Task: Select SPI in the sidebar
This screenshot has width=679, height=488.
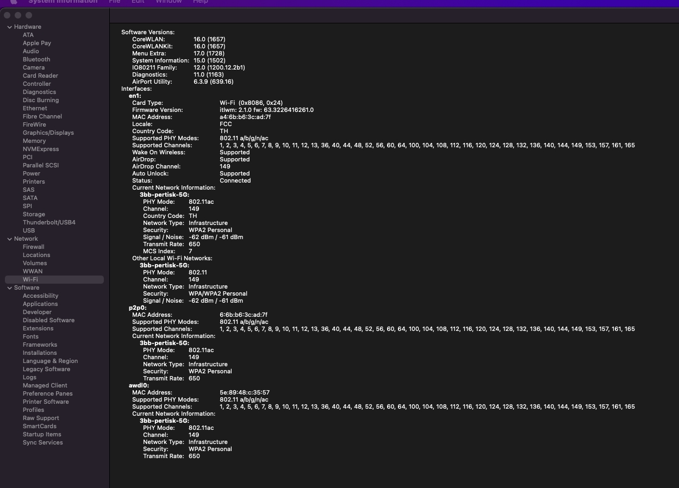Action: click(27, 206)
